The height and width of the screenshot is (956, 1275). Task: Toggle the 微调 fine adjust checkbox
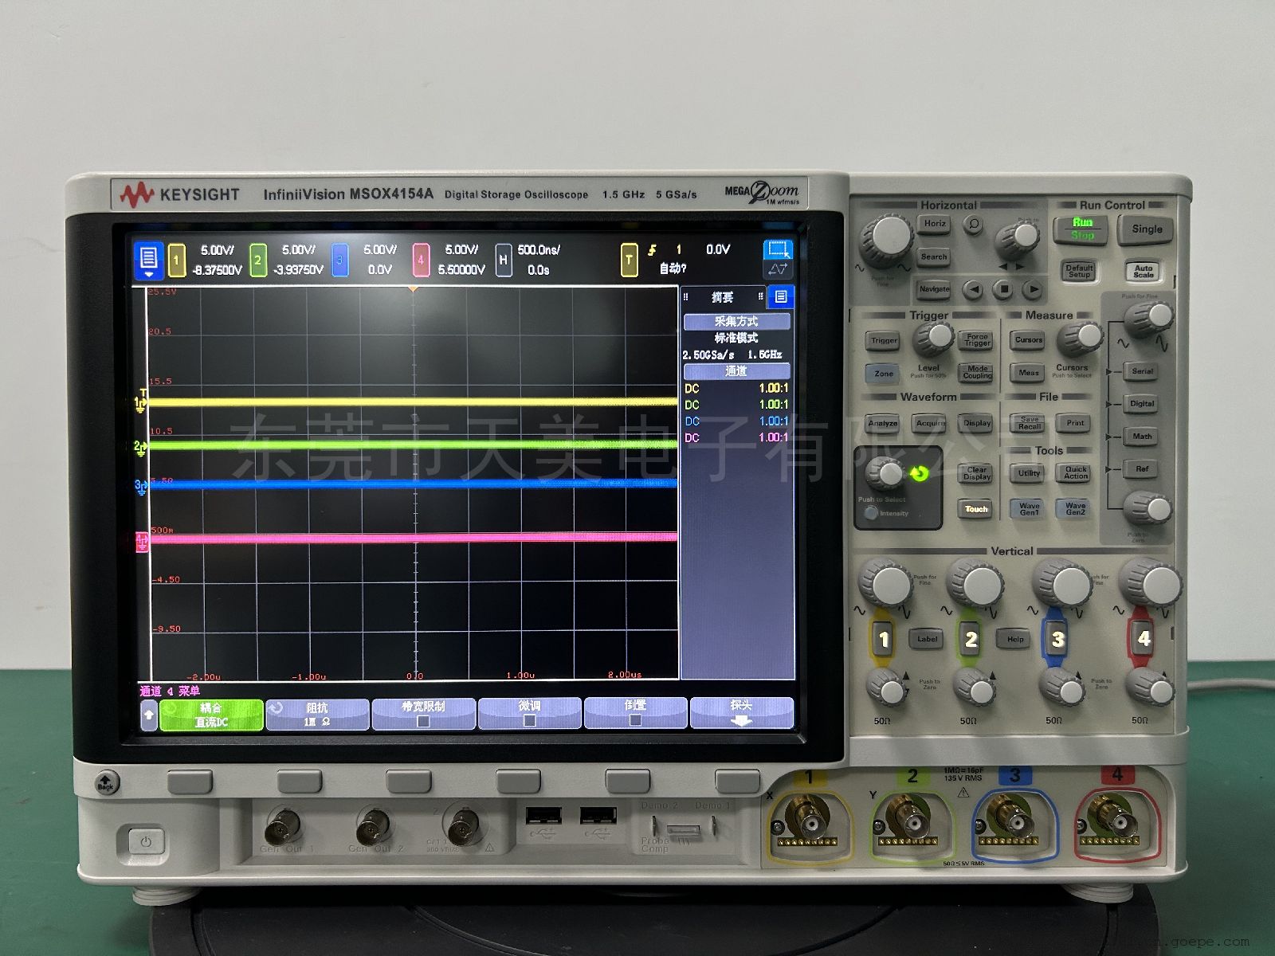click(x=529, y=720)
